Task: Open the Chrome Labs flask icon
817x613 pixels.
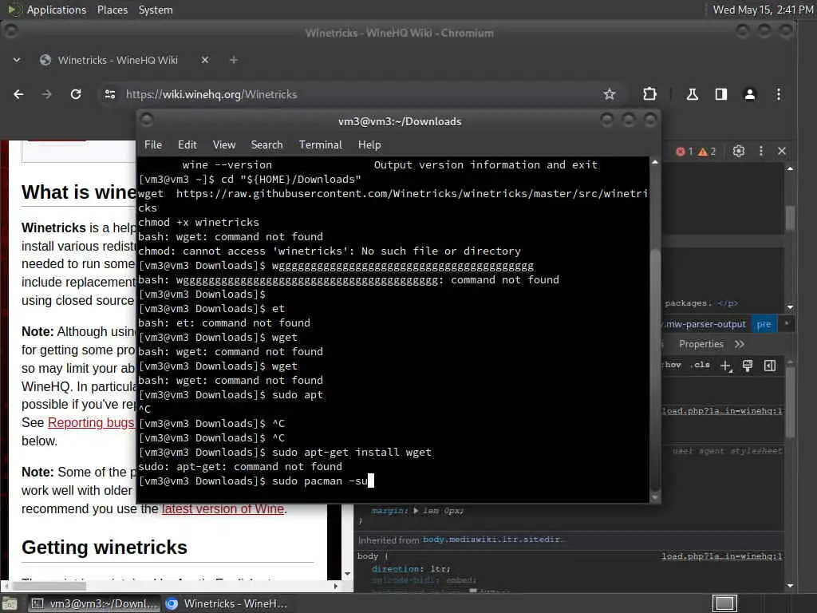Action: [x=692, y=94]
